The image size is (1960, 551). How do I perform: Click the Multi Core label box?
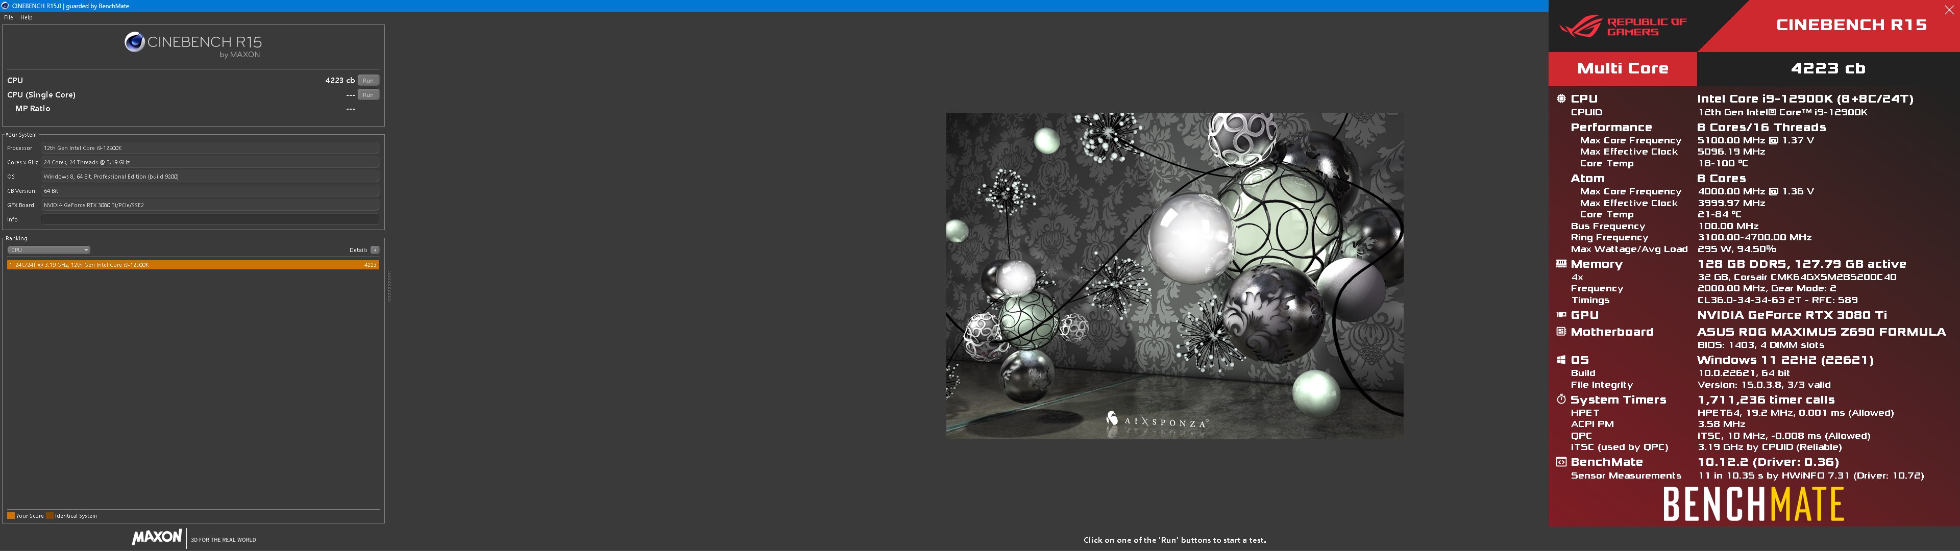click(x=1622, y=68)
